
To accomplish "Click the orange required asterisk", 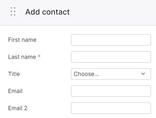I will [39, 56].
